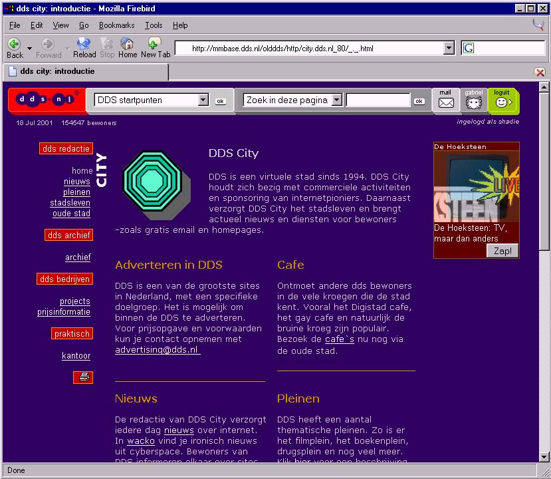The width and height of the screenshot is (551, 479).
Task: Click the home sidebar item
Action: click(82, 170)
